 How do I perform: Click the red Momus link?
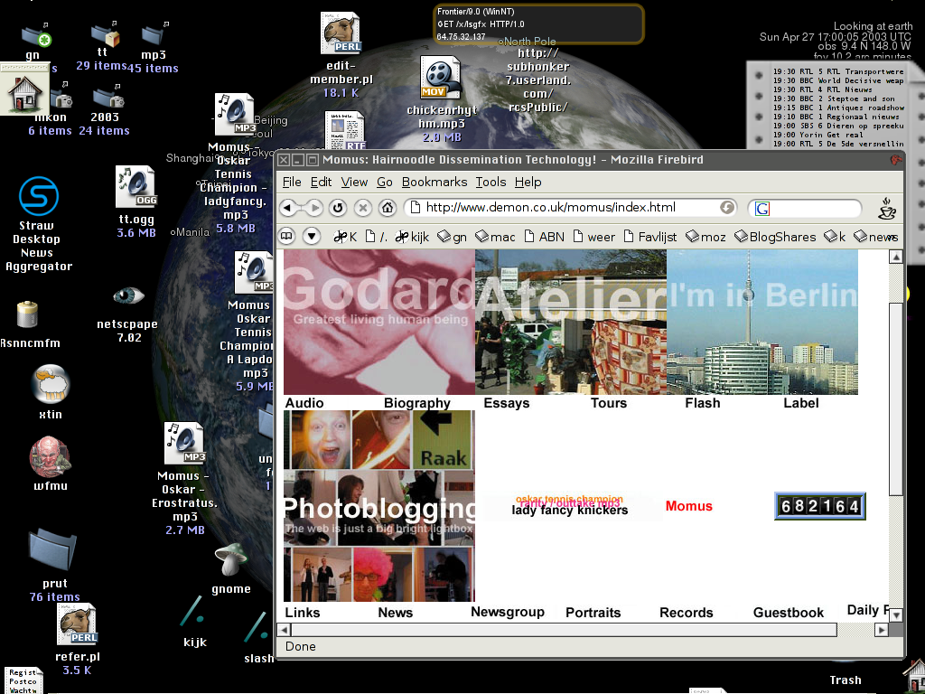[688, 506]
